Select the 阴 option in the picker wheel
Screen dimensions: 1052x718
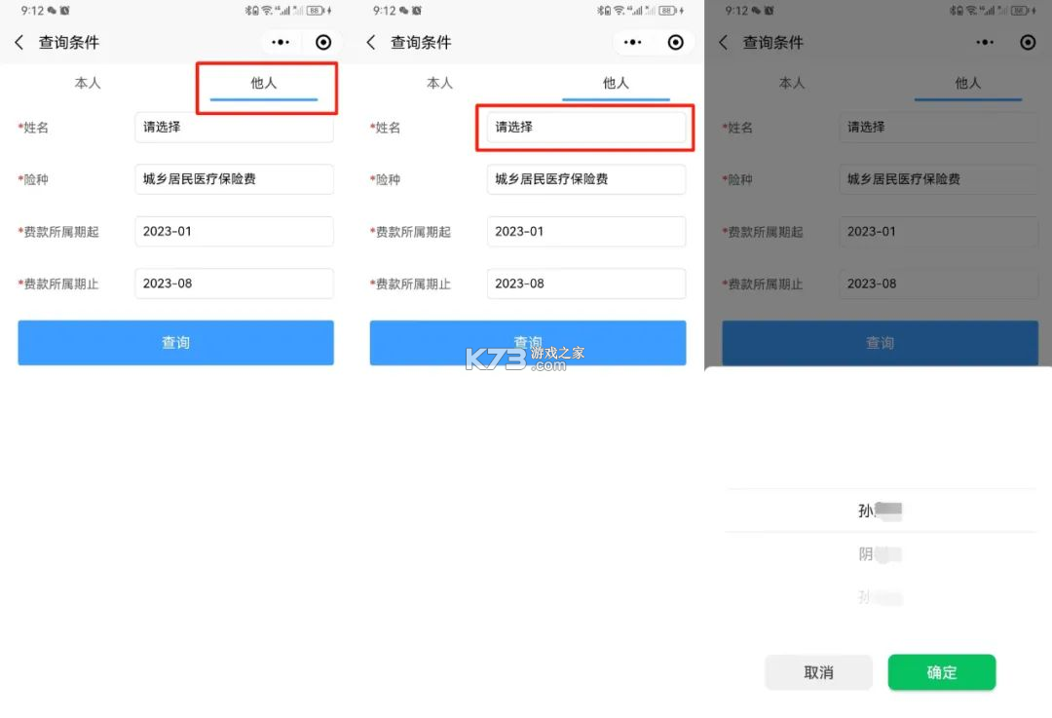pyautogui.click(x=878, y=553)
